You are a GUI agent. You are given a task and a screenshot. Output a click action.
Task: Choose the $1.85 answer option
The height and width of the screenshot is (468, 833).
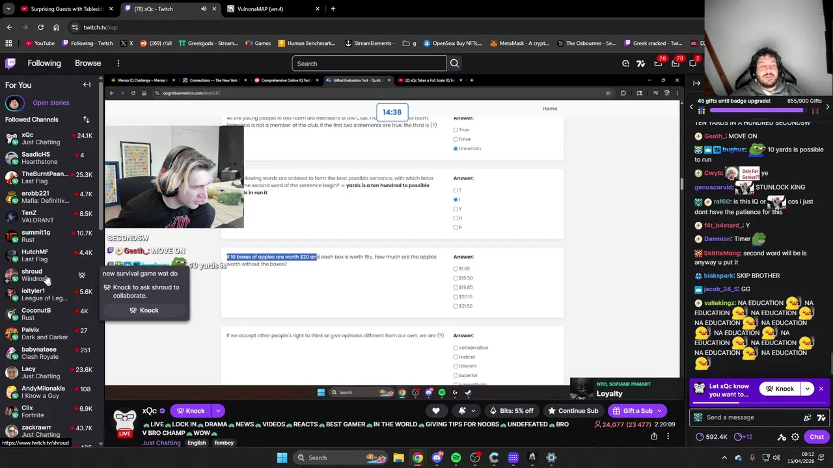456,268
